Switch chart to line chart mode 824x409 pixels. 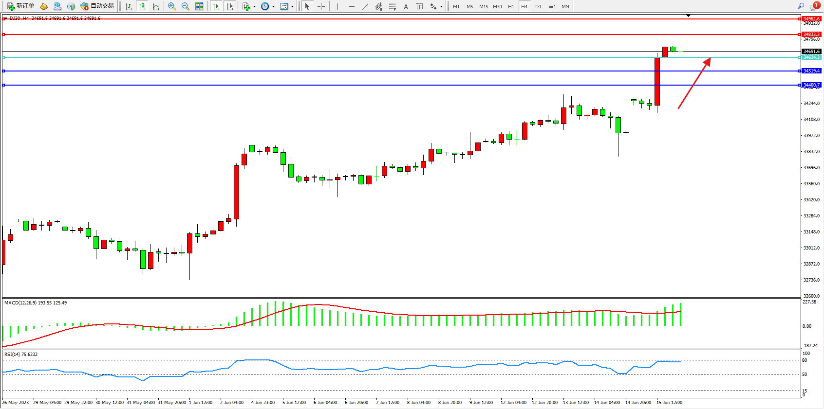click(x=156, y=6)
